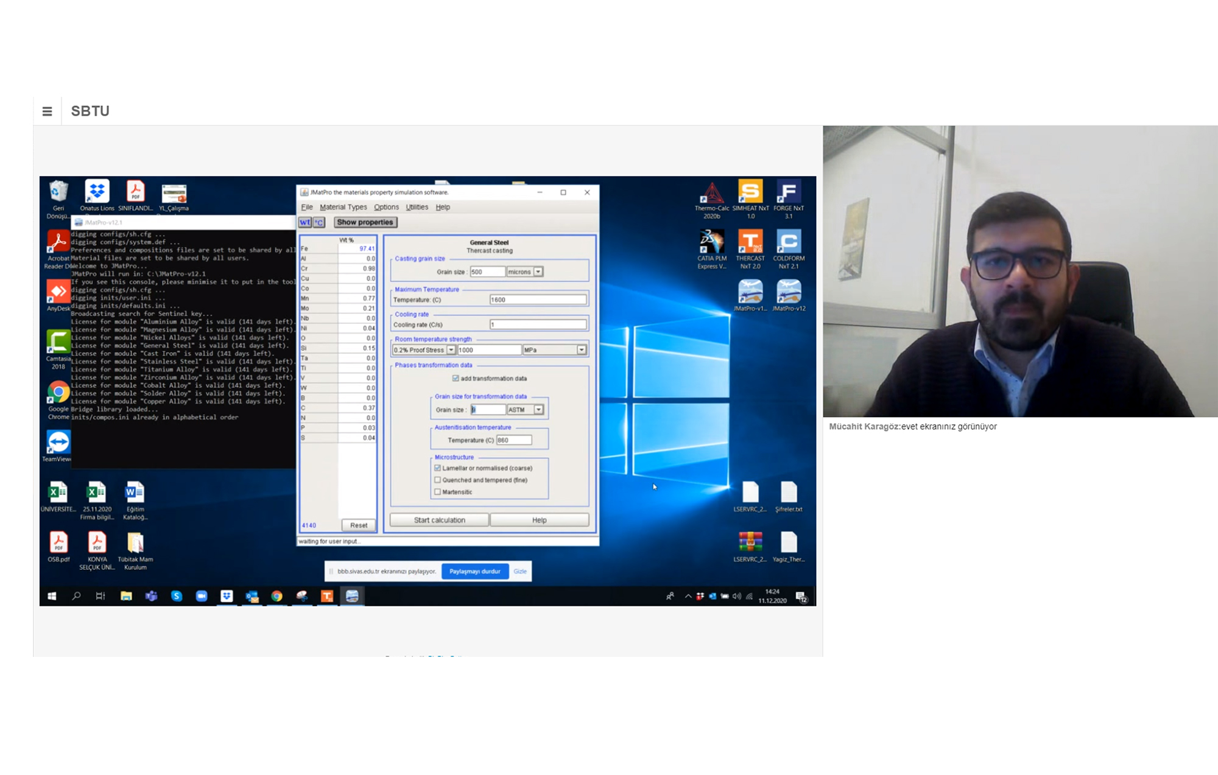Open Zoom from the taskbar
The image size is (1218, 775).
(x=201, y=596)
